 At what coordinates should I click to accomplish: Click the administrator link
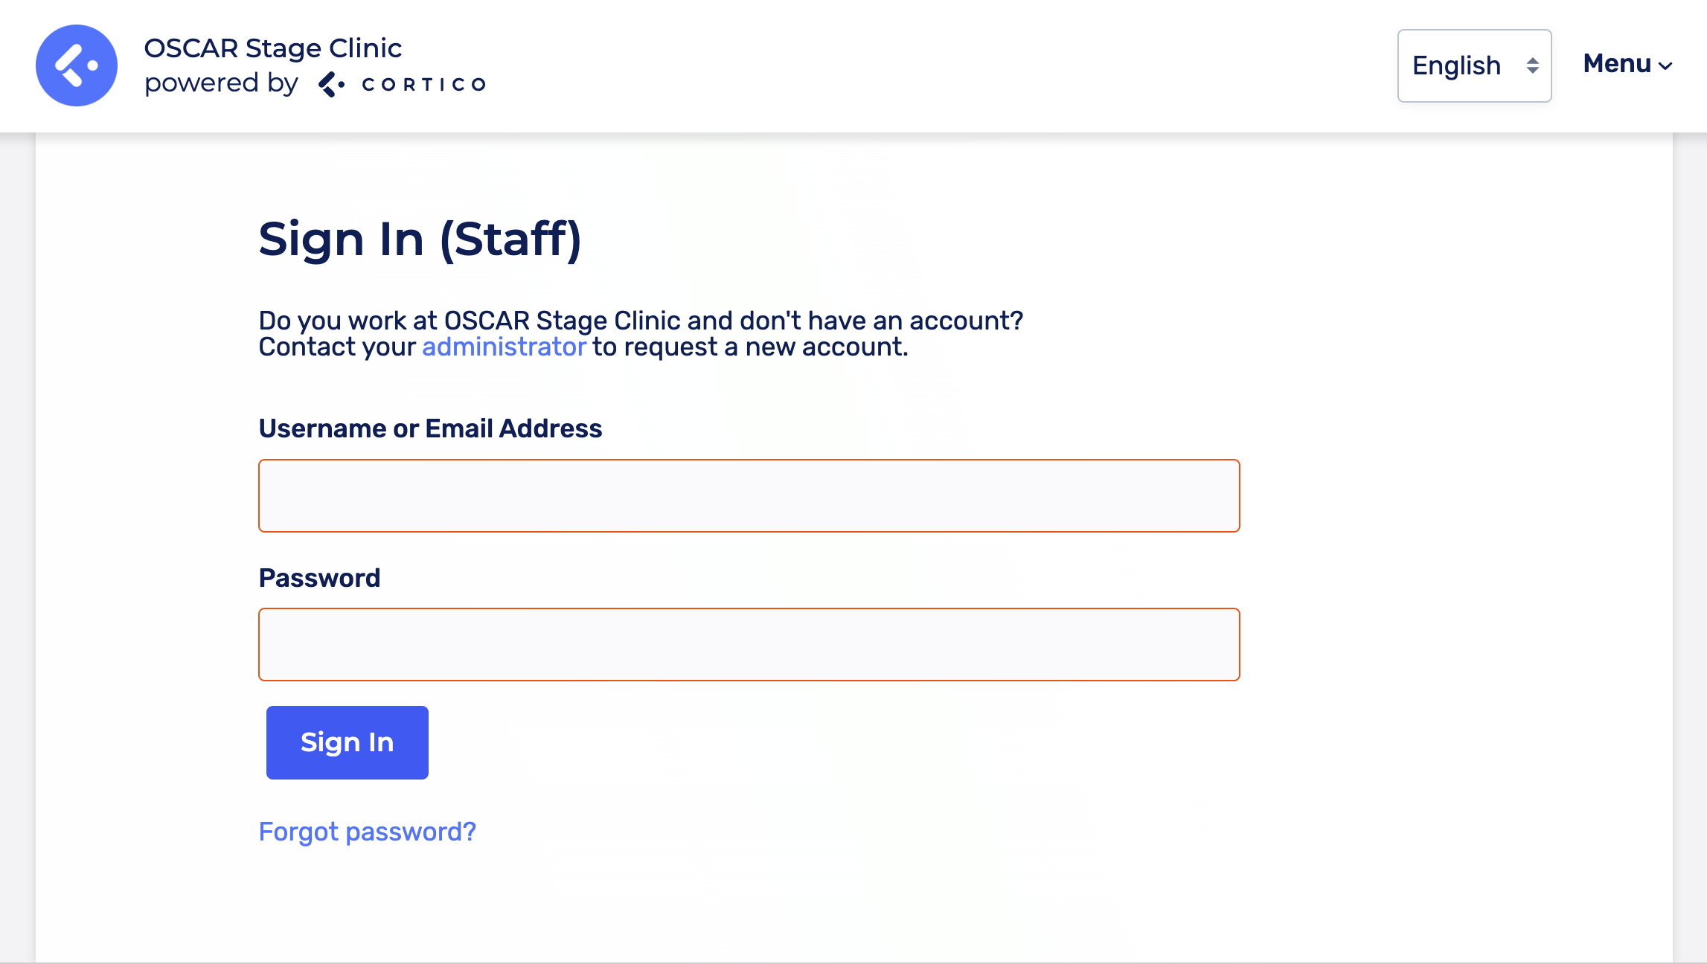click(504, 347)
